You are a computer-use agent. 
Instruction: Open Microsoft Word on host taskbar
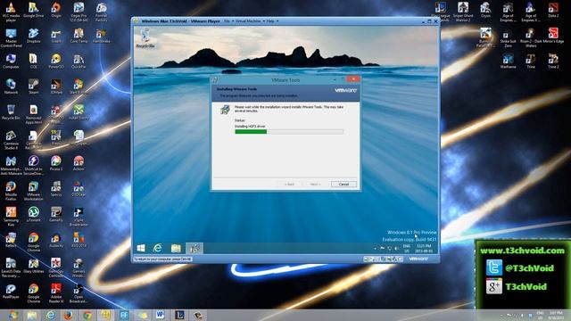160,315
